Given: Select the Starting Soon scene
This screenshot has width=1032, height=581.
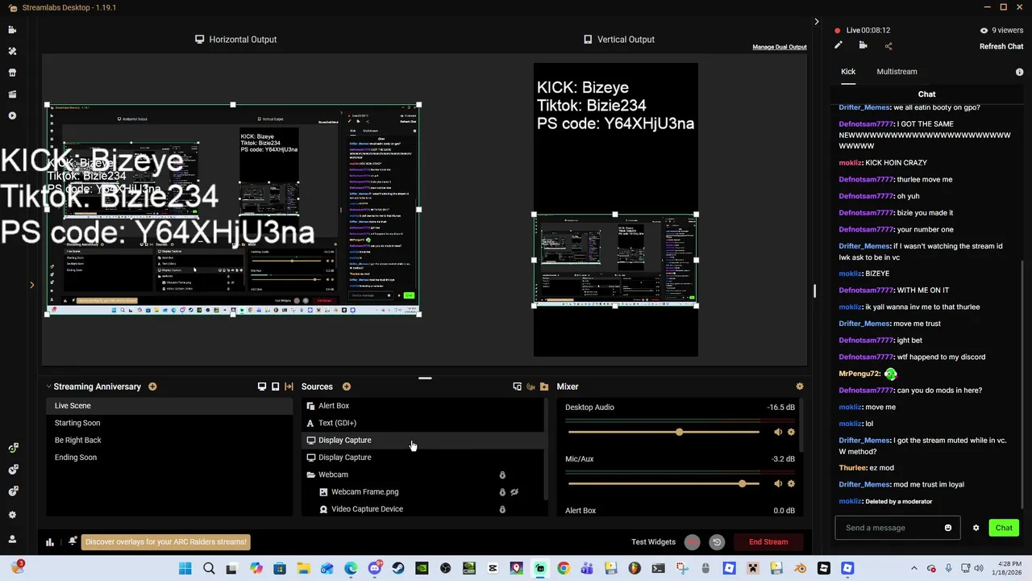Looking at the screenshot, I should (x=169, y=423).
